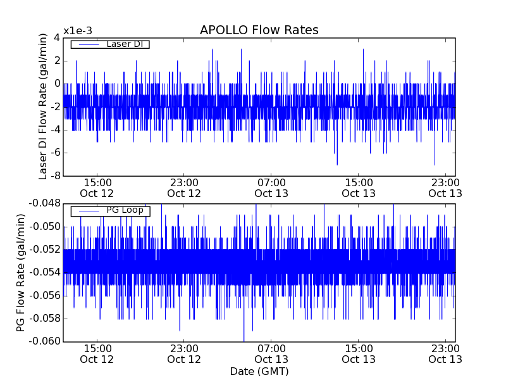
Task: Click the "-0.048" tick on PG axis
Action: pyautogui.click(x=45, y=203)
